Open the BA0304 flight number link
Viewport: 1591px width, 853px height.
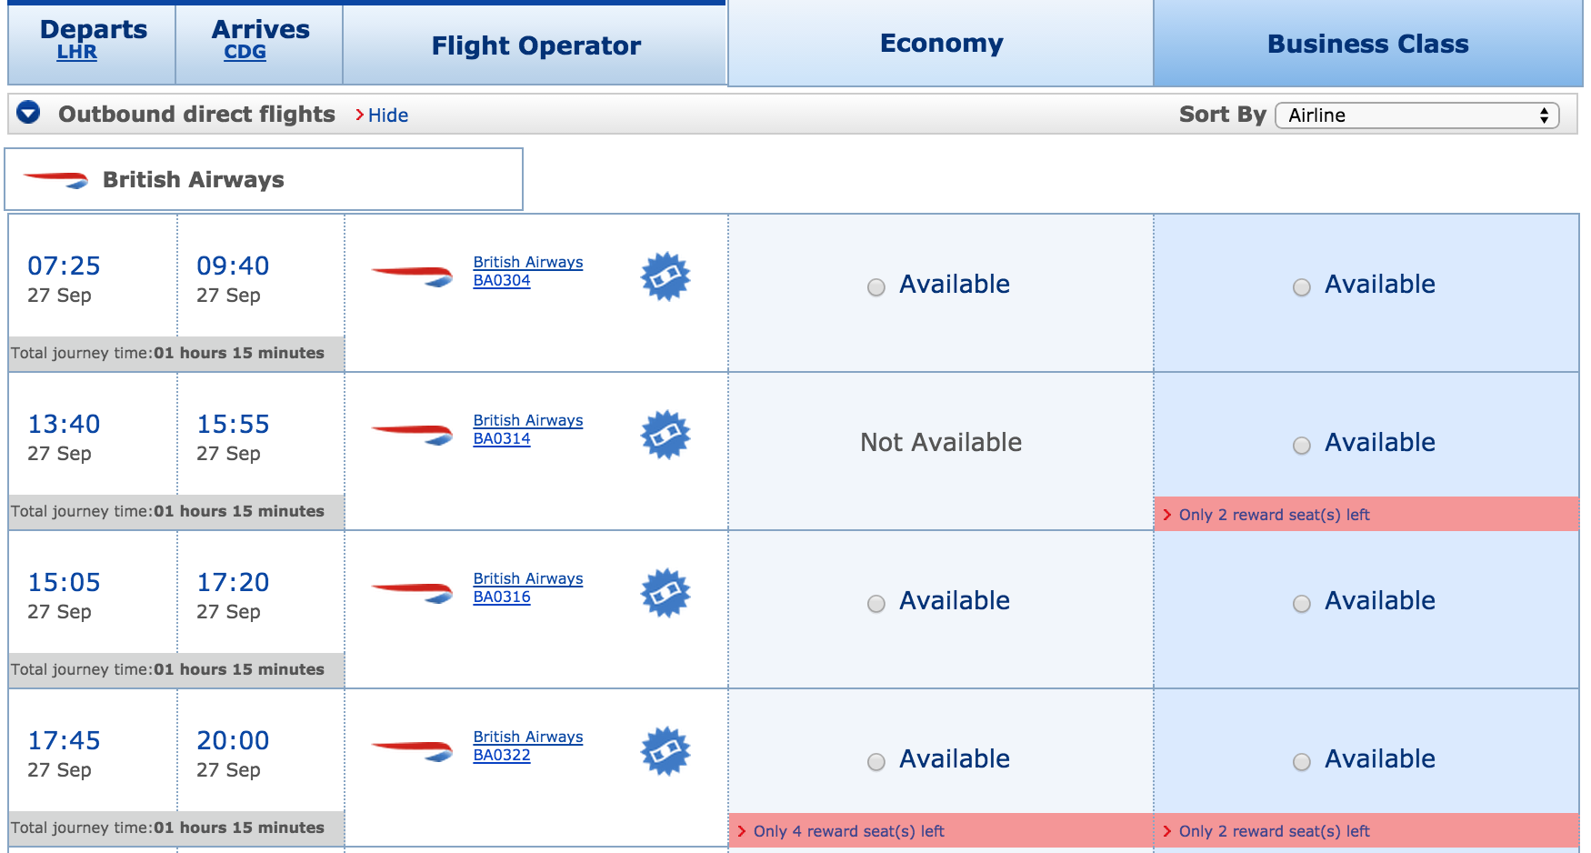tap(502, 281)
